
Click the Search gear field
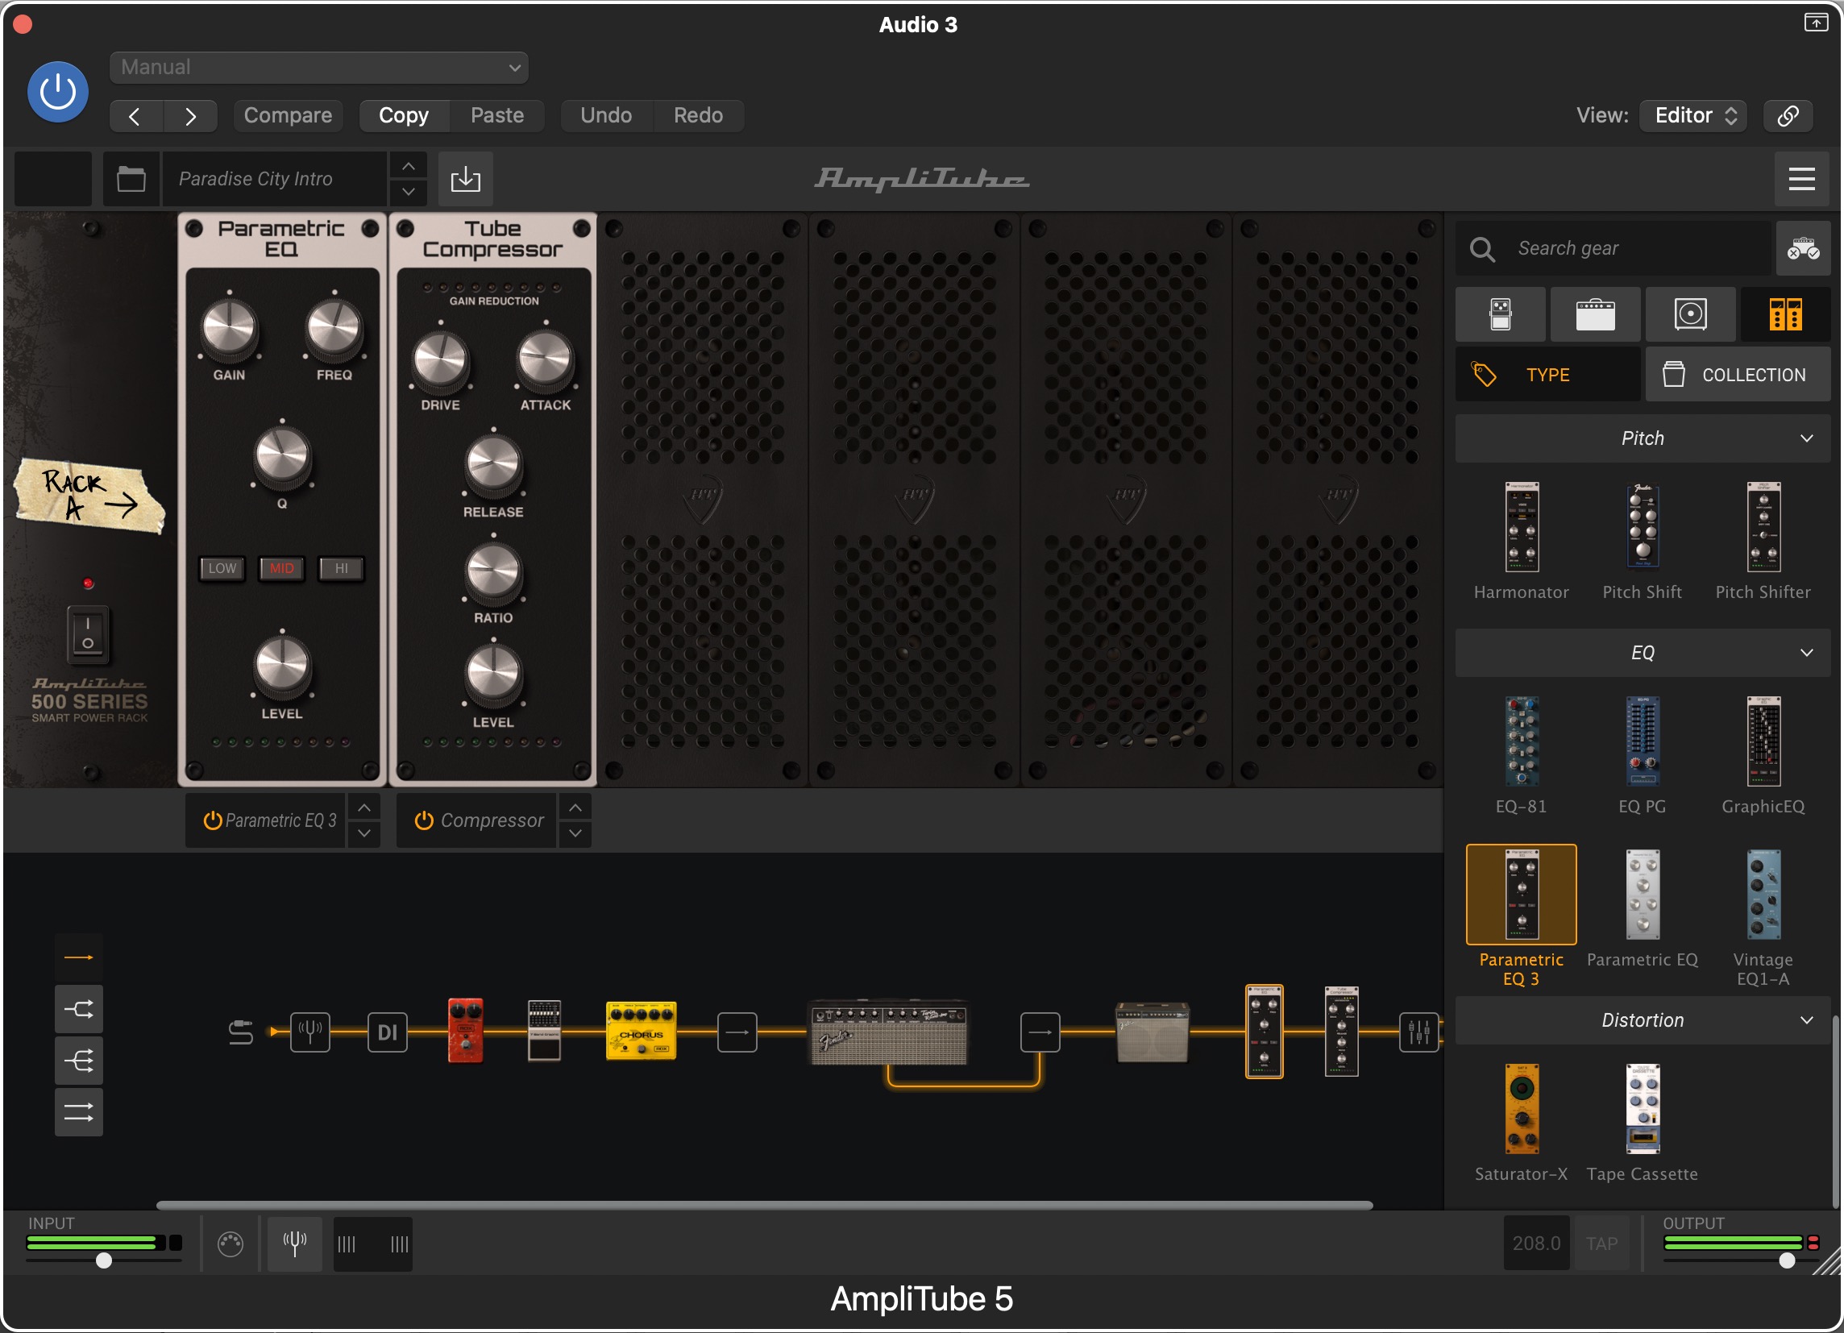point(1614,249)
